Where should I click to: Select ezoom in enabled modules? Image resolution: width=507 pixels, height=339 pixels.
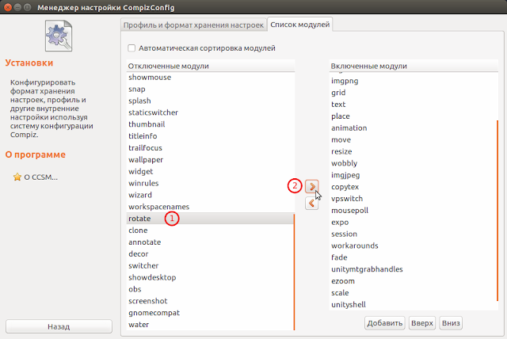tap(413, 281)
